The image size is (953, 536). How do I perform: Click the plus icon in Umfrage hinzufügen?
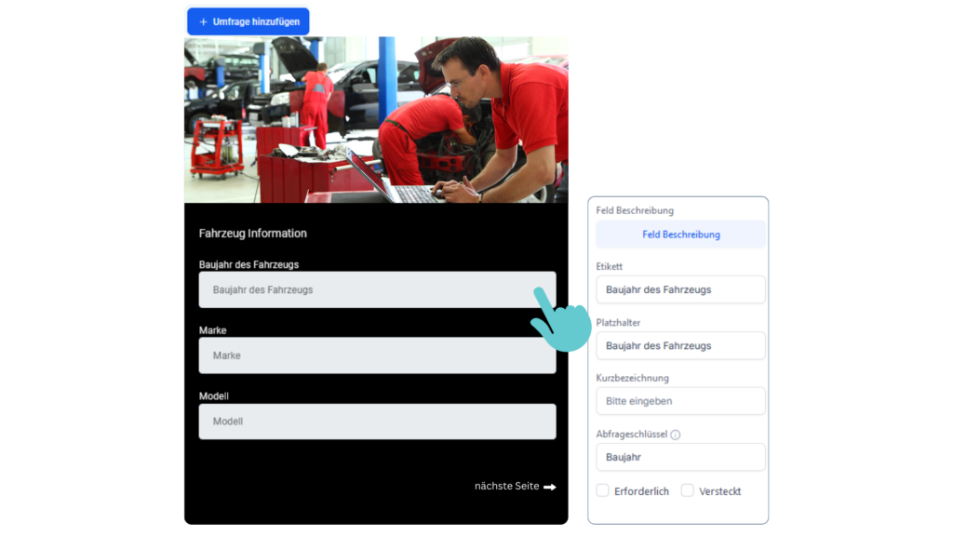(x=203, y=21)
